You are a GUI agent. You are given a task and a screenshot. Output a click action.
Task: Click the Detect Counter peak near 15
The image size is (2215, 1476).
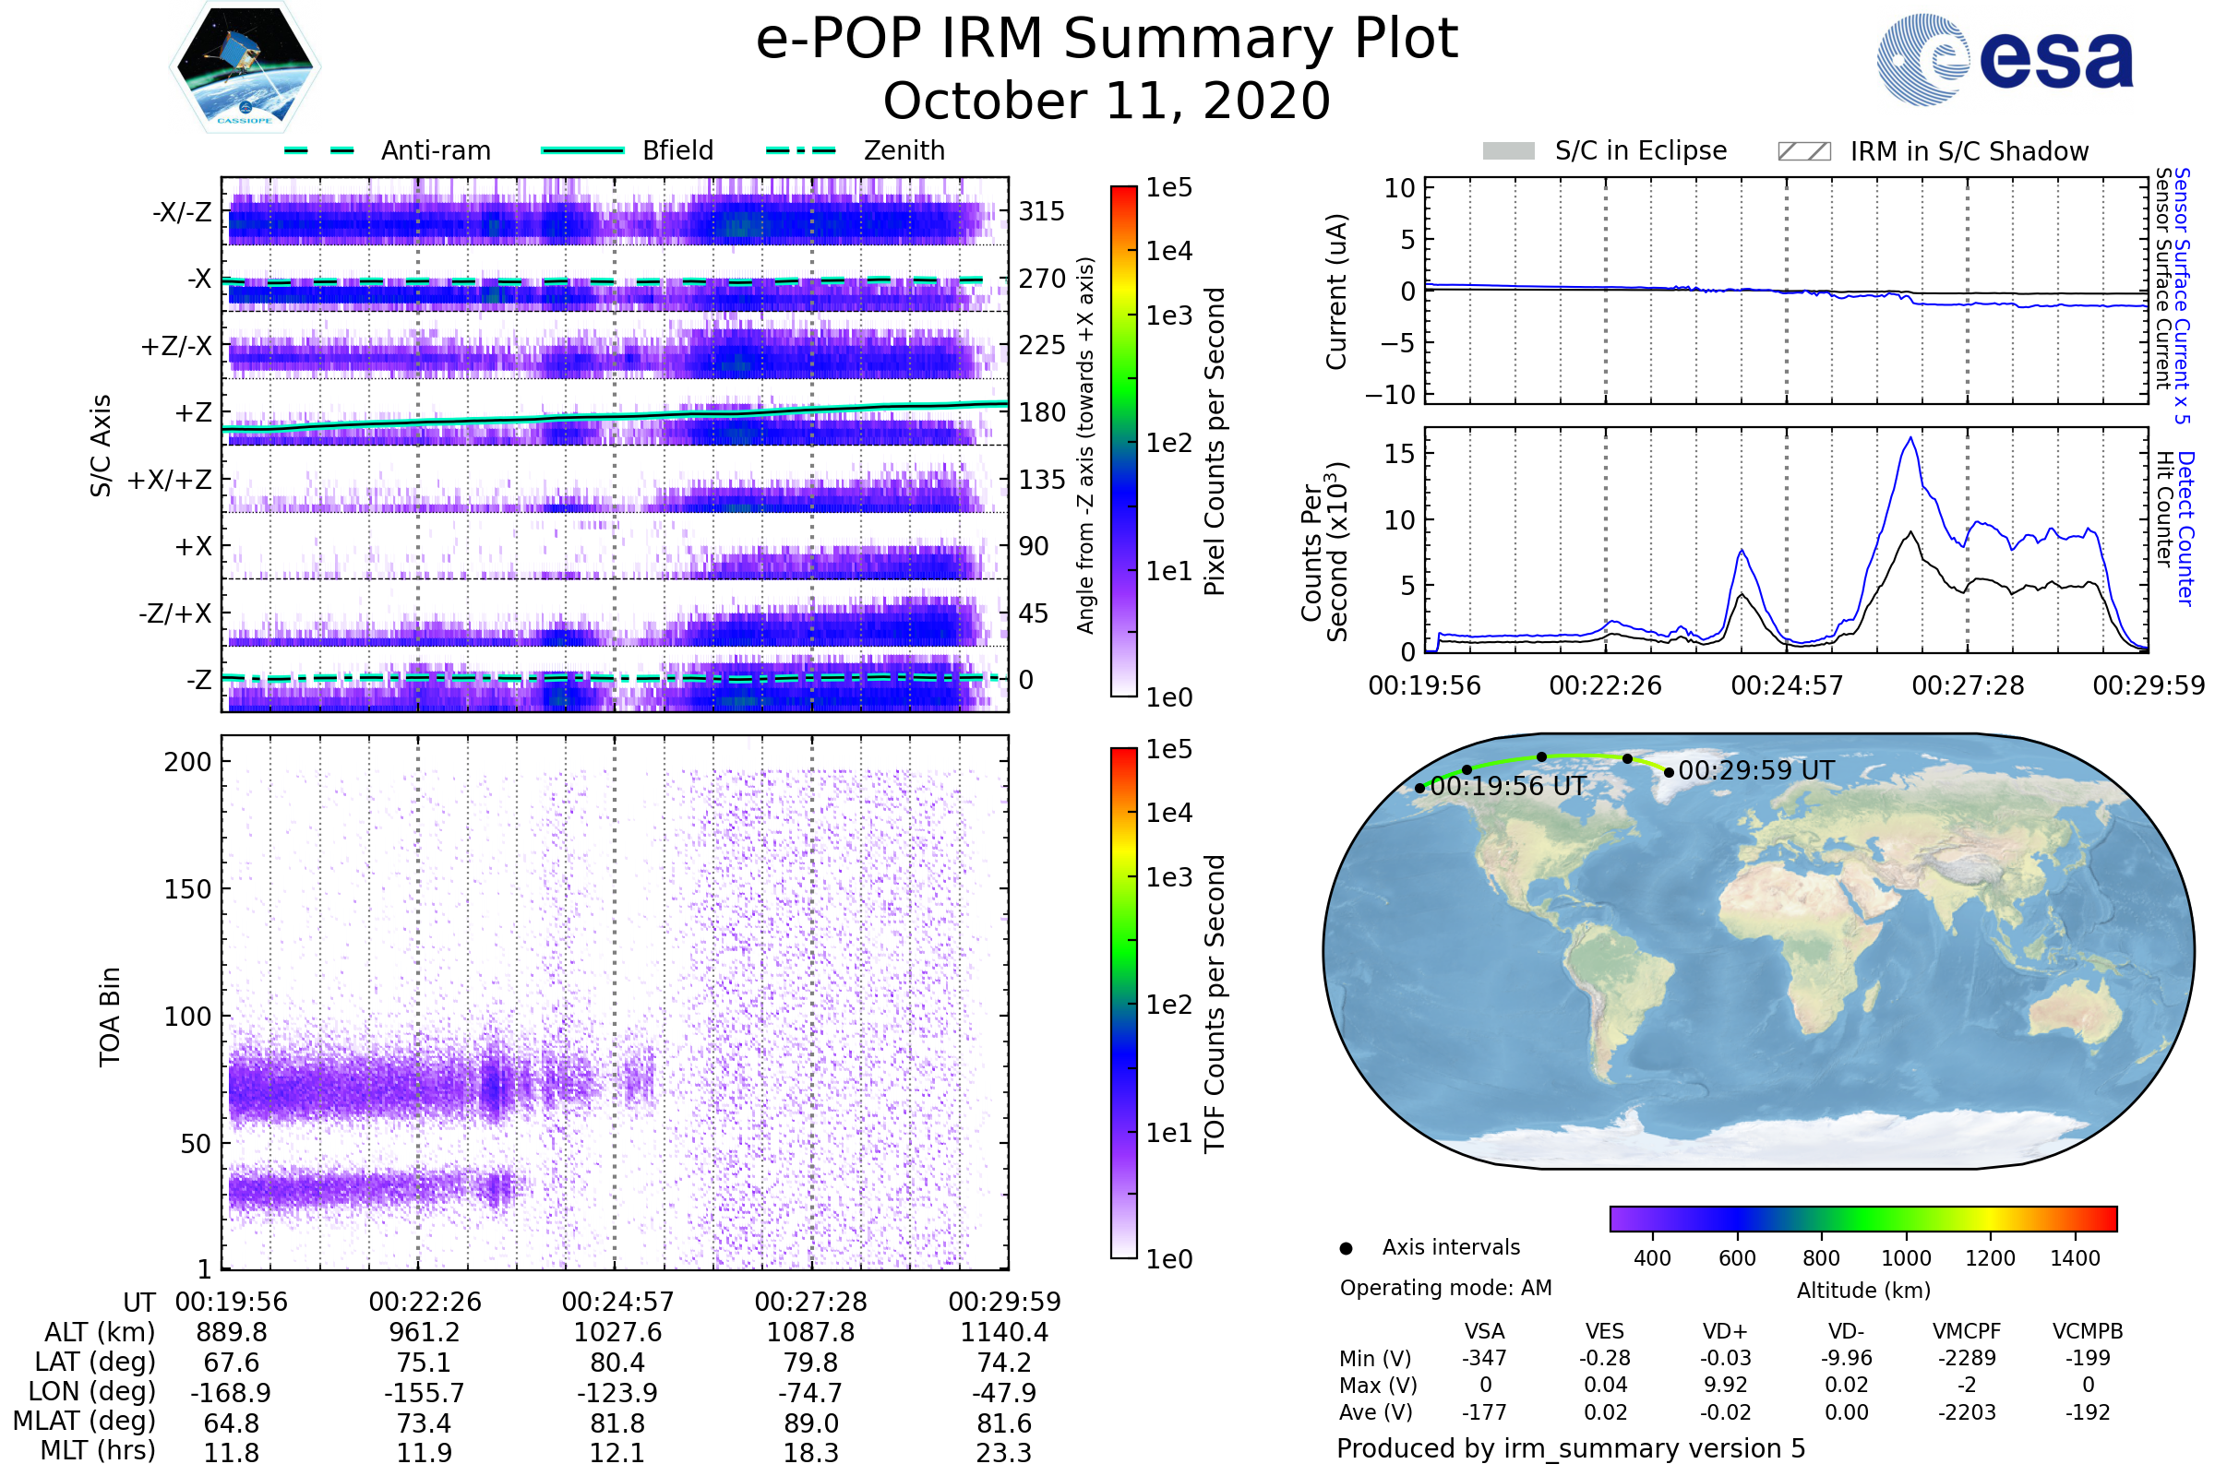(x=1910, y=439)
